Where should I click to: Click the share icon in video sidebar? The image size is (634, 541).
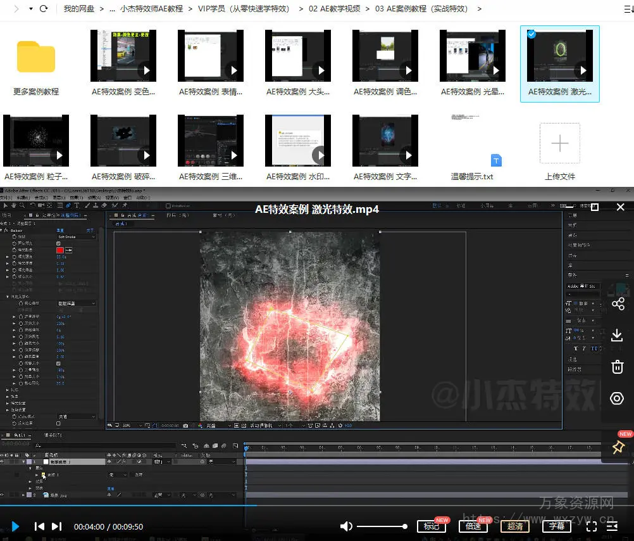pos(617,304)
